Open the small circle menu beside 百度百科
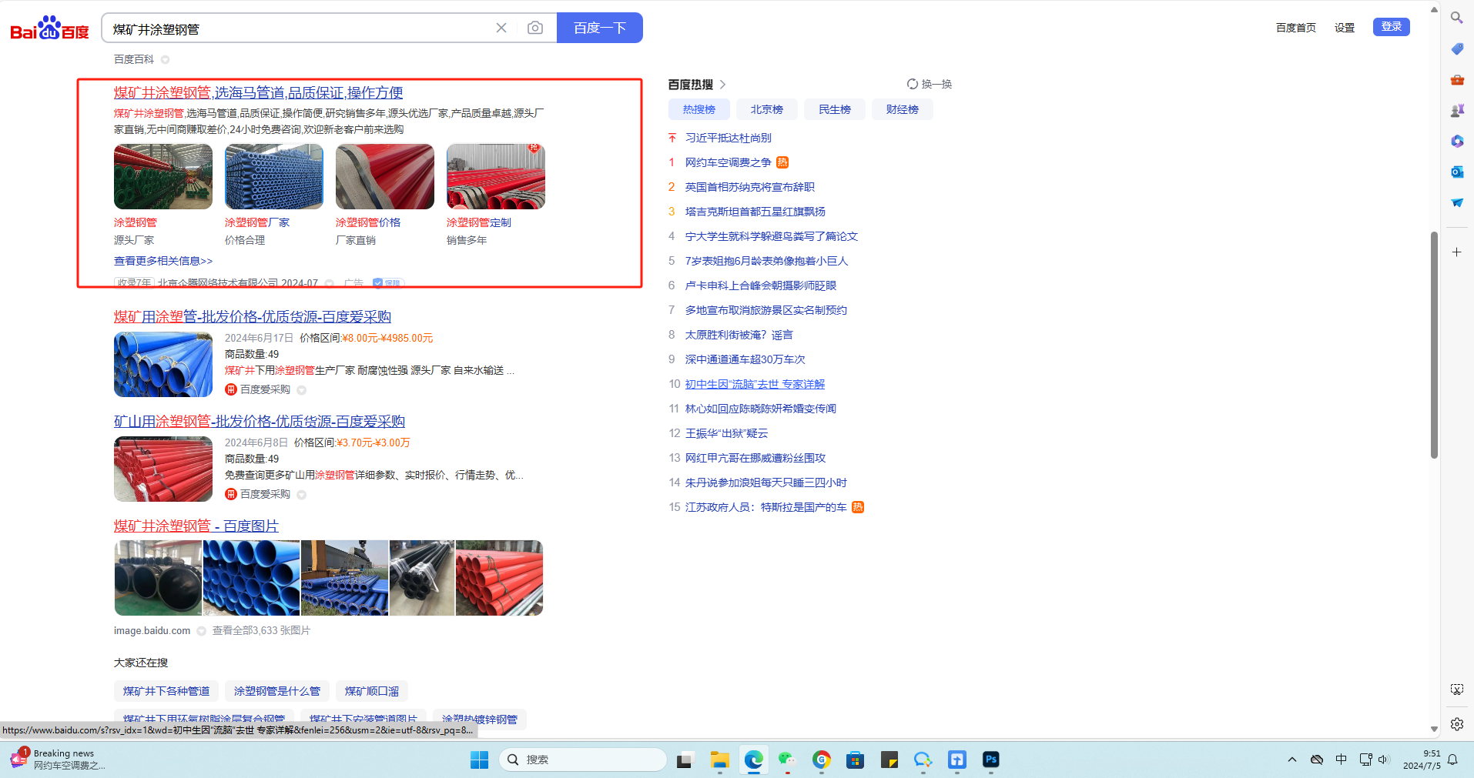Image resolution: width=1474 pixels, height=778 pixels. click(165, 59)
